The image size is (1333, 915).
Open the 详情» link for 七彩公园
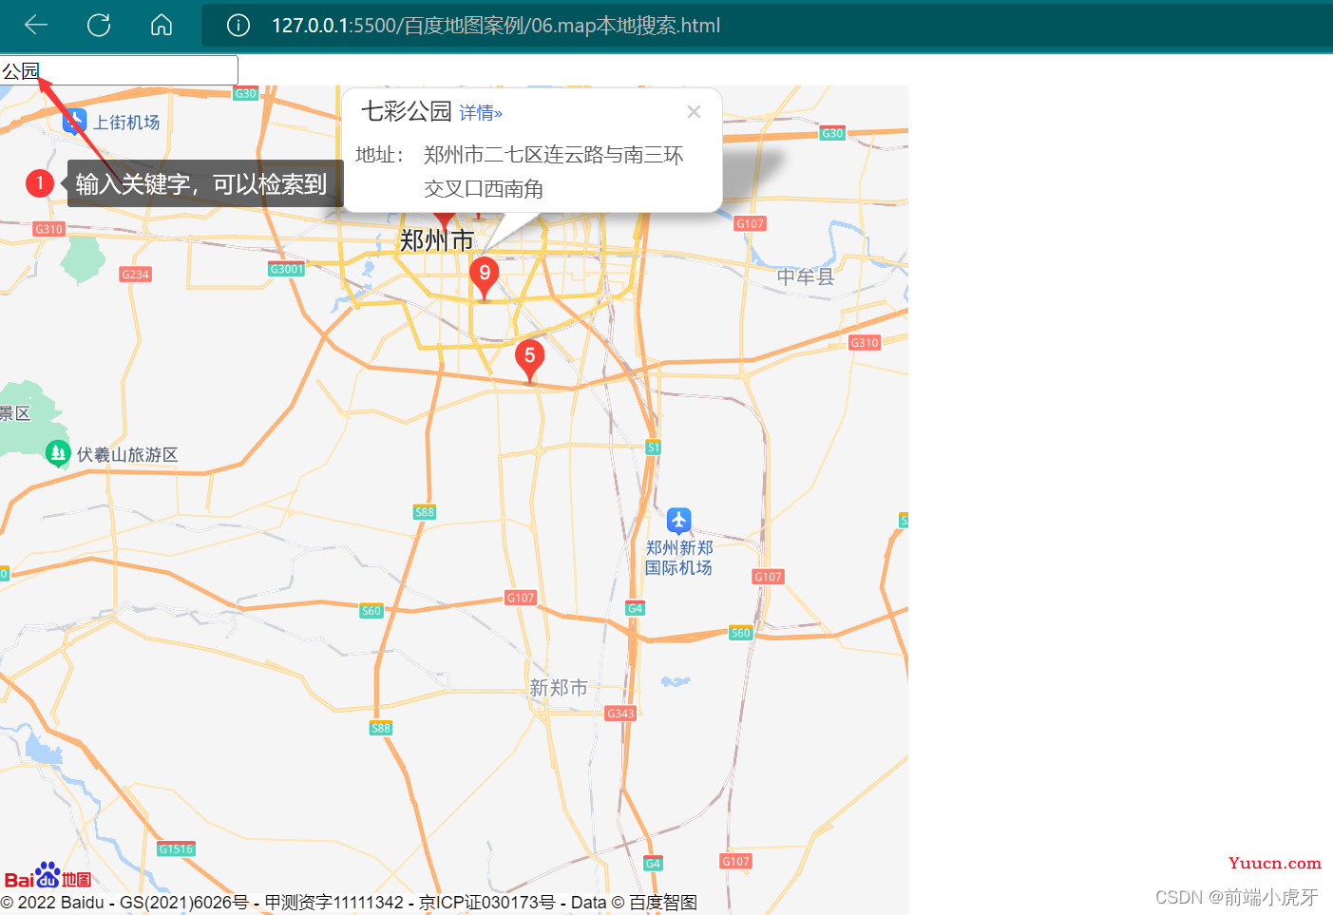[x=481, y=113]
